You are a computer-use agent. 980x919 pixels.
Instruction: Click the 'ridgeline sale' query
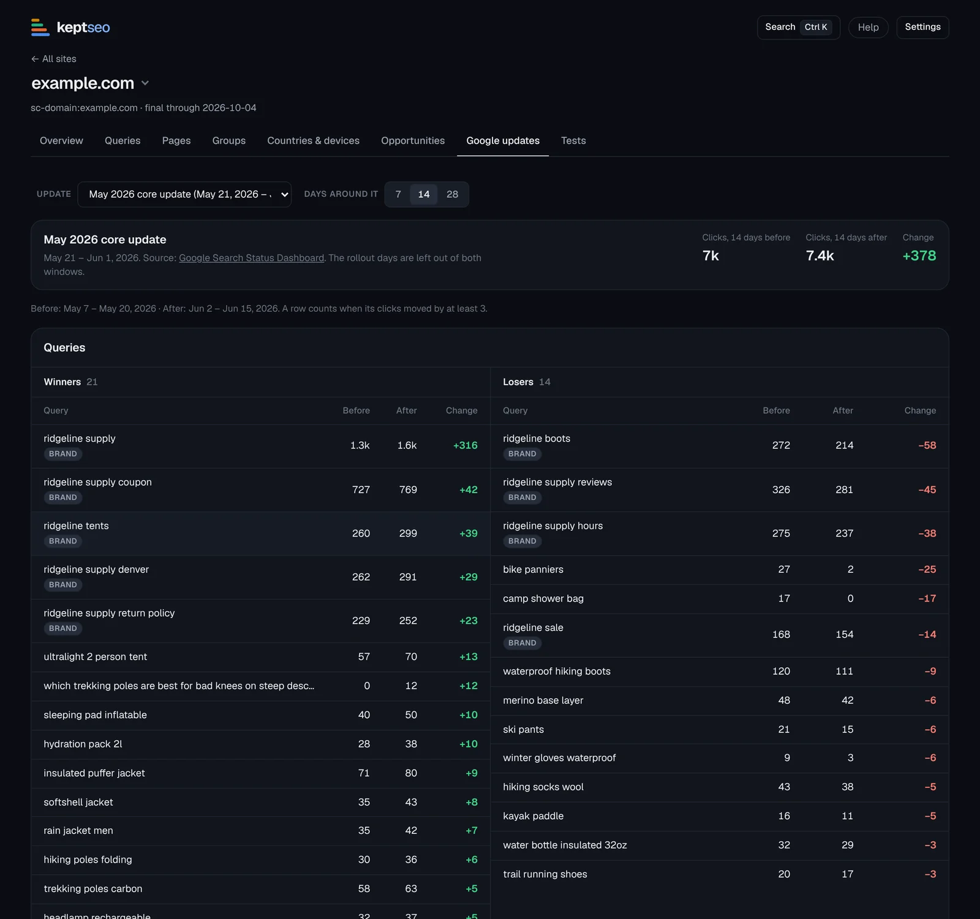coord(533,627)
